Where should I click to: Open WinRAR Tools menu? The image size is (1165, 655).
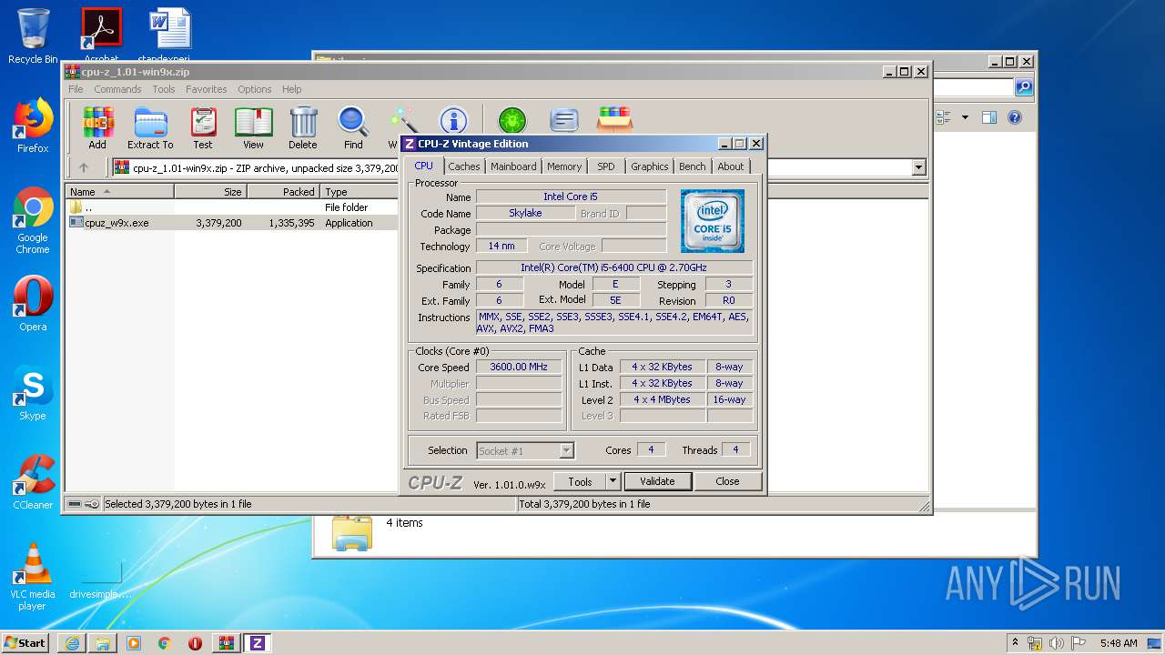pos(164,89)
